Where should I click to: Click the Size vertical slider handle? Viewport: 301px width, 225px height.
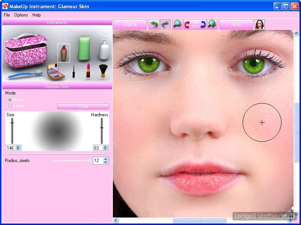pyautogui.click(x=12, y=123)
